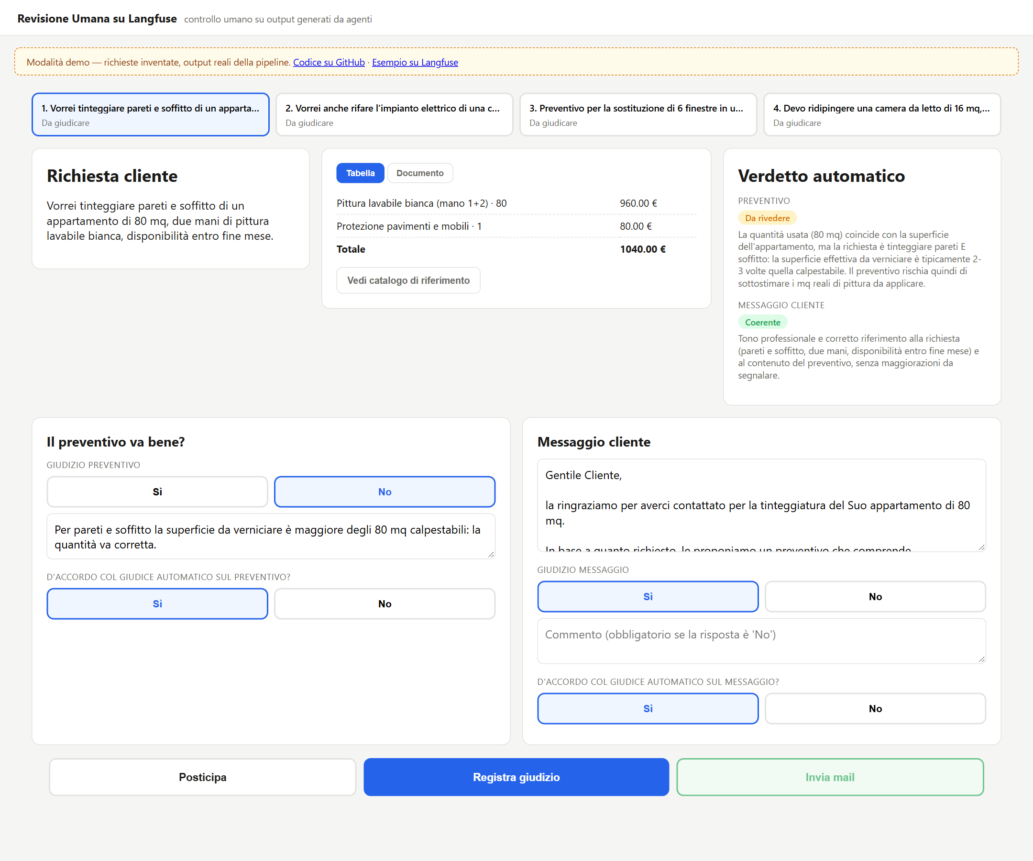Image resolution: width=1033 pixels, height=861 pixels.
Task: Click the 1040.00 € total value
Action: pos(642,249)
